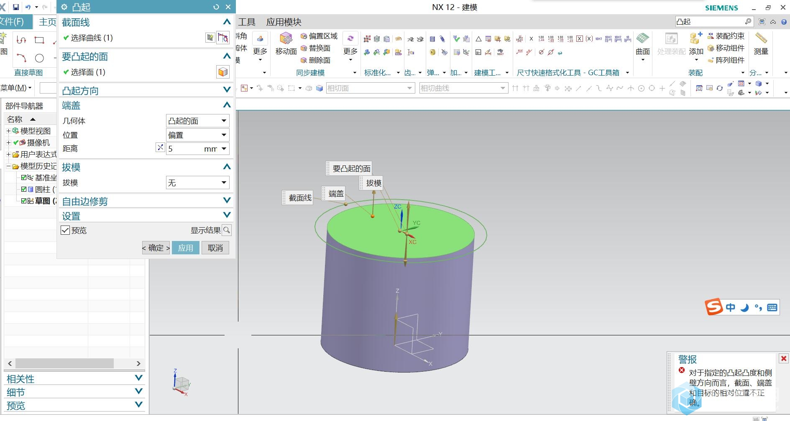Open the 位置 dropdown showing 偏置

coord(197,135)
